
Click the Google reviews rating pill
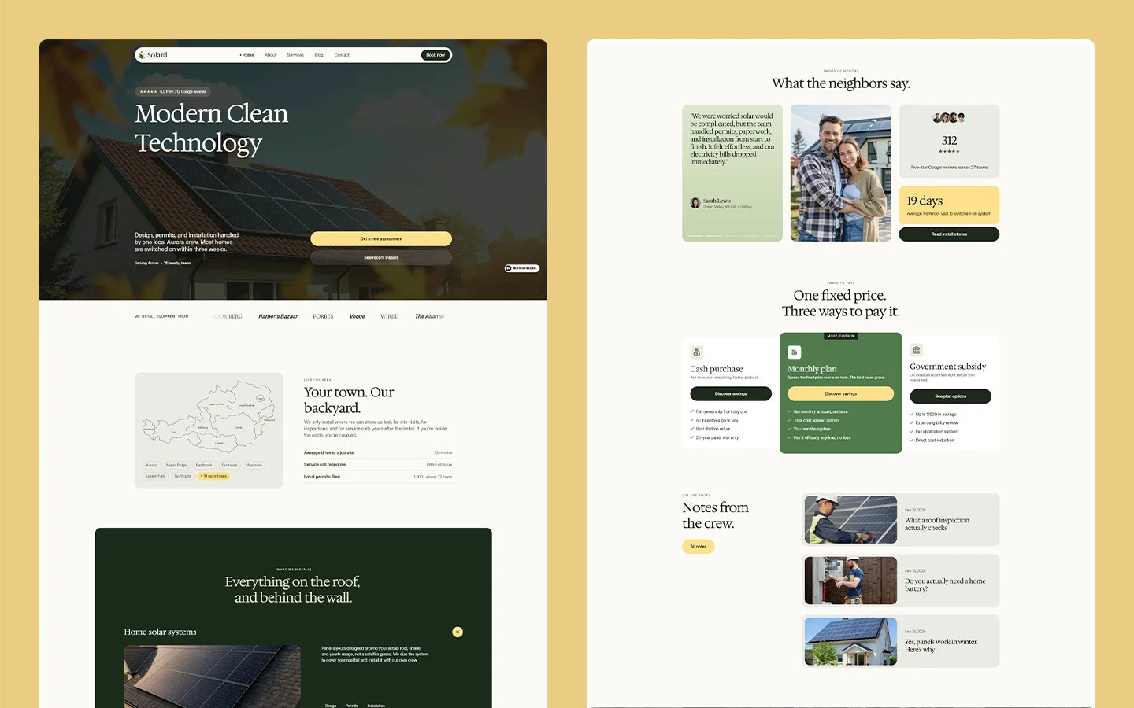[172, 91]
